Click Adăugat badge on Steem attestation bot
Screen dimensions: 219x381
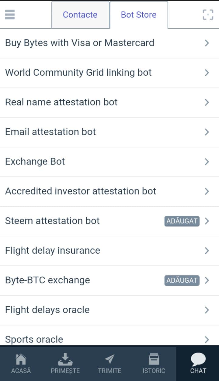[x=182, y=221]
